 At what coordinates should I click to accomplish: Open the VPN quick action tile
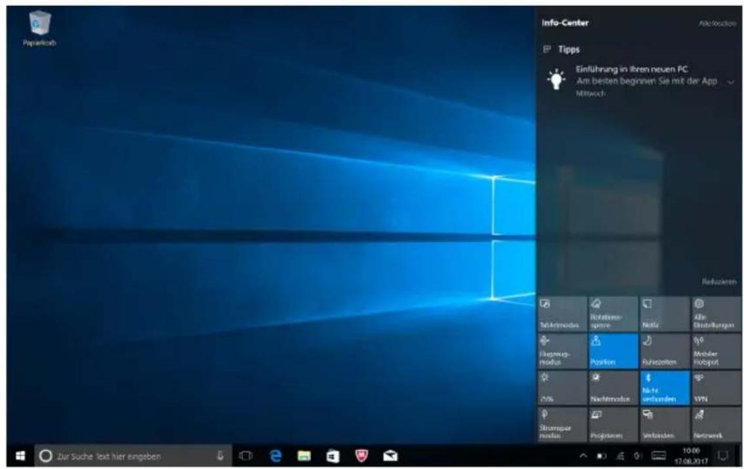click(716, 388)
